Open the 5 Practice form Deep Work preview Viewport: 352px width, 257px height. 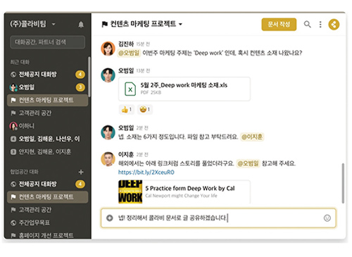click(x=184, y=192)
